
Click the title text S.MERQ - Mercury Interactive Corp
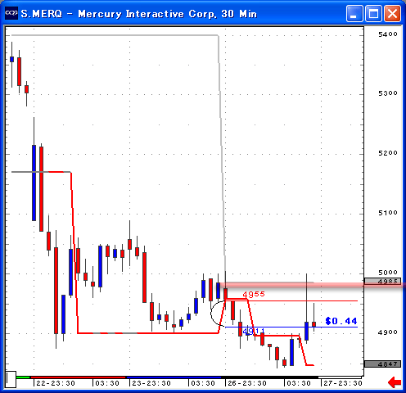119,13
